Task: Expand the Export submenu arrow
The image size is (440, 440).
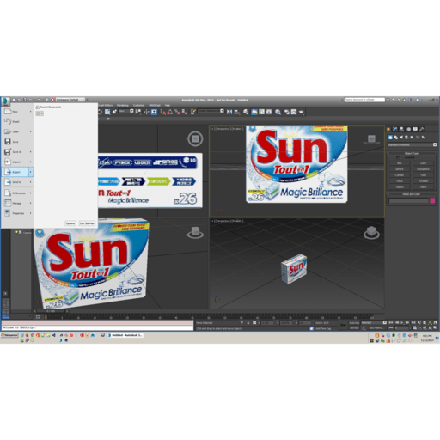Action: click(31, 172)
